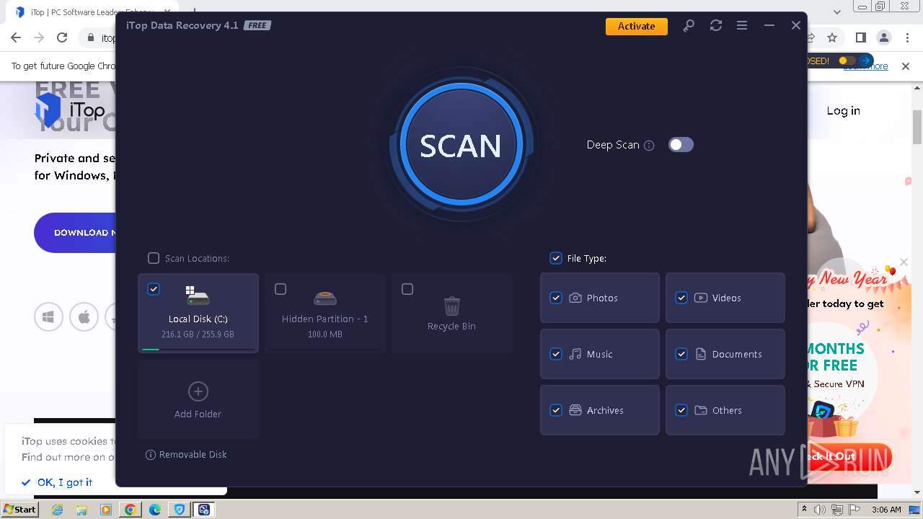The width and height of the screenshot is (923, 519).
Task: Toggle the Deep Scan switch
Action: 681,145
